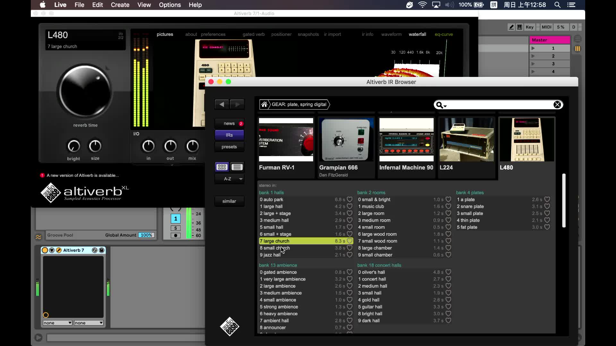This screenshot has height=346, width=616.
Task: Open the waterfall tab
Action: 417,34
